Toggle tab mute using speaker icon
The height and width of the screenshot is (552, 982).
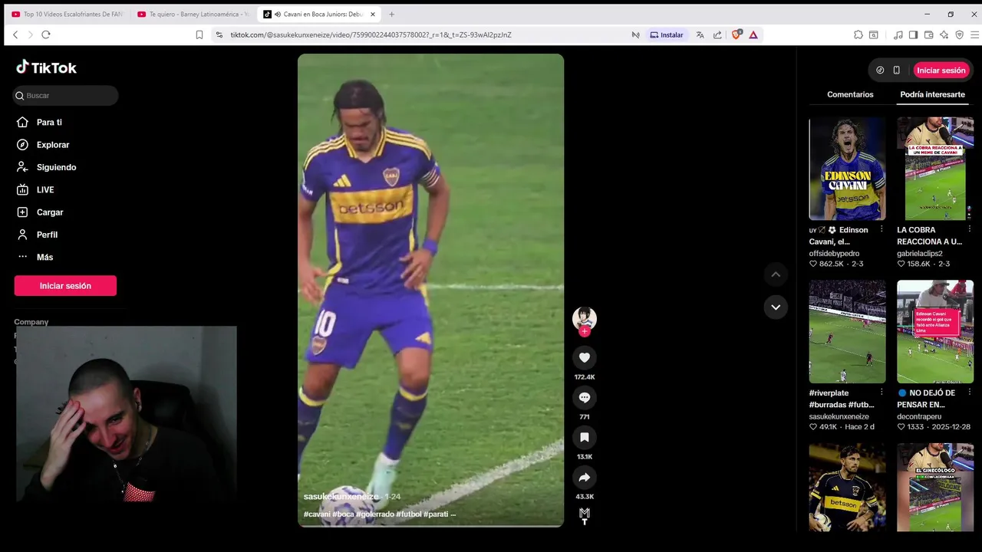pyautogui.click(x=277, y=14)
